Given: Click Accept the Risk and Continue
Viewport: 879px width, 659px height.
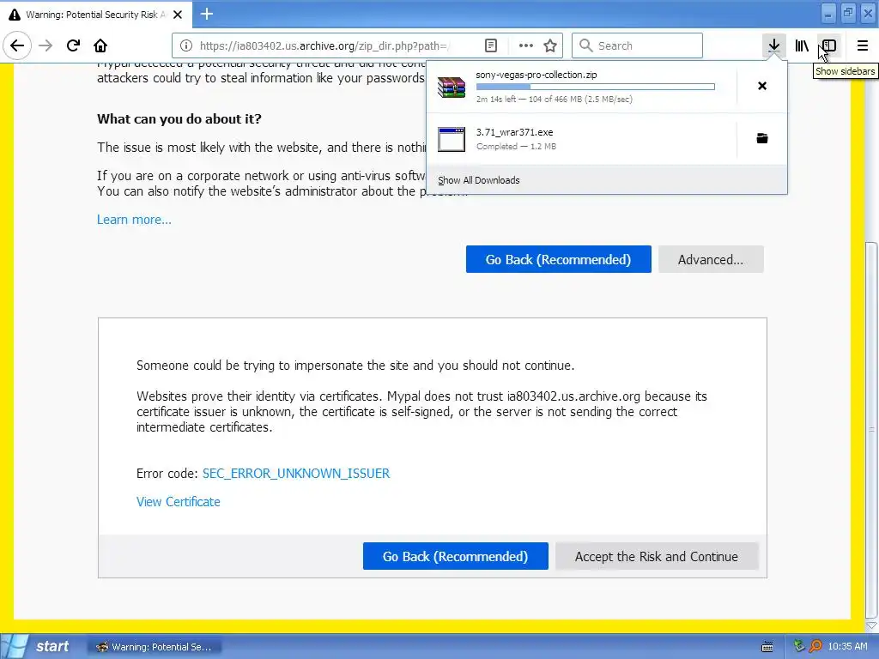Looking at the screenshot, I should (x=657, y=556).
